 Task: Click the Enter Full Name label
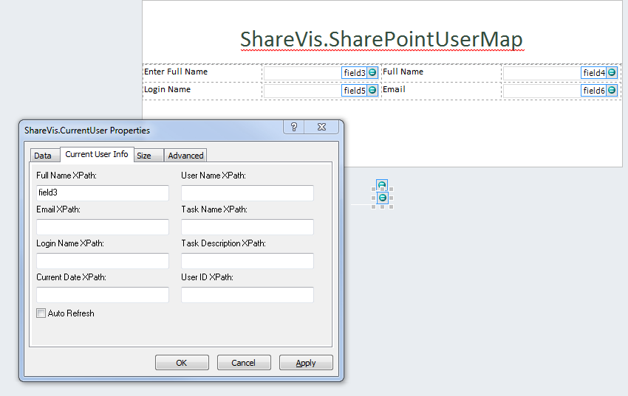coord(176,72)
